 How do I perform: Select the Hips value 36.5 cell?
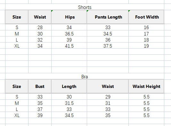(69, 34)
